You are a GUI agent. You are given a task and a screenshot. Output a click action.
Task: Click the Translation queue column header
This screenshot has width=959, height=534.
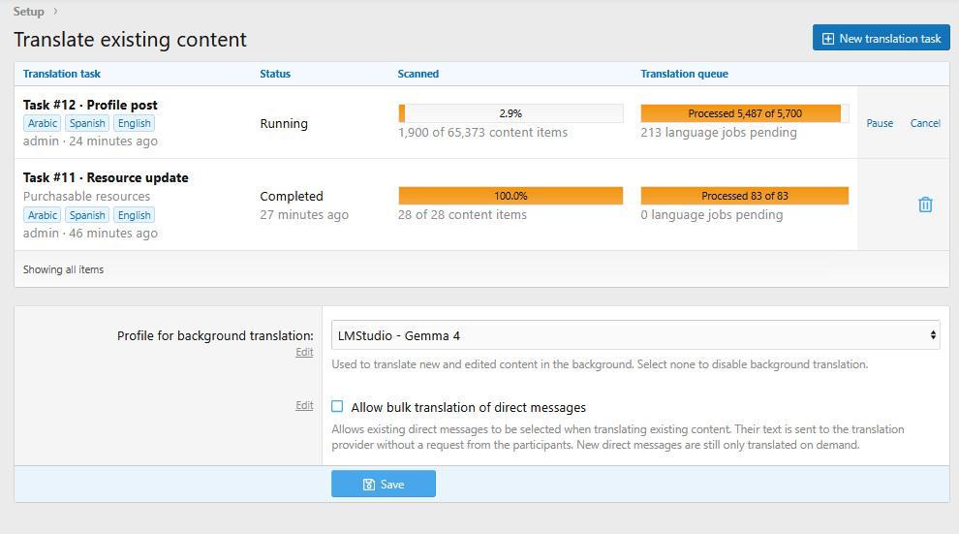(685, 74)
